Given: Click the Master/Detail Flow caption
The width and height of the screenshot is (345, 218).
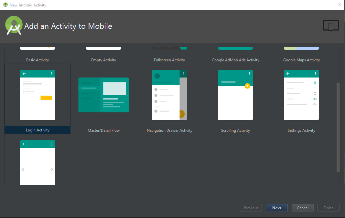Looking at the screenshot, I should (104, 130).
